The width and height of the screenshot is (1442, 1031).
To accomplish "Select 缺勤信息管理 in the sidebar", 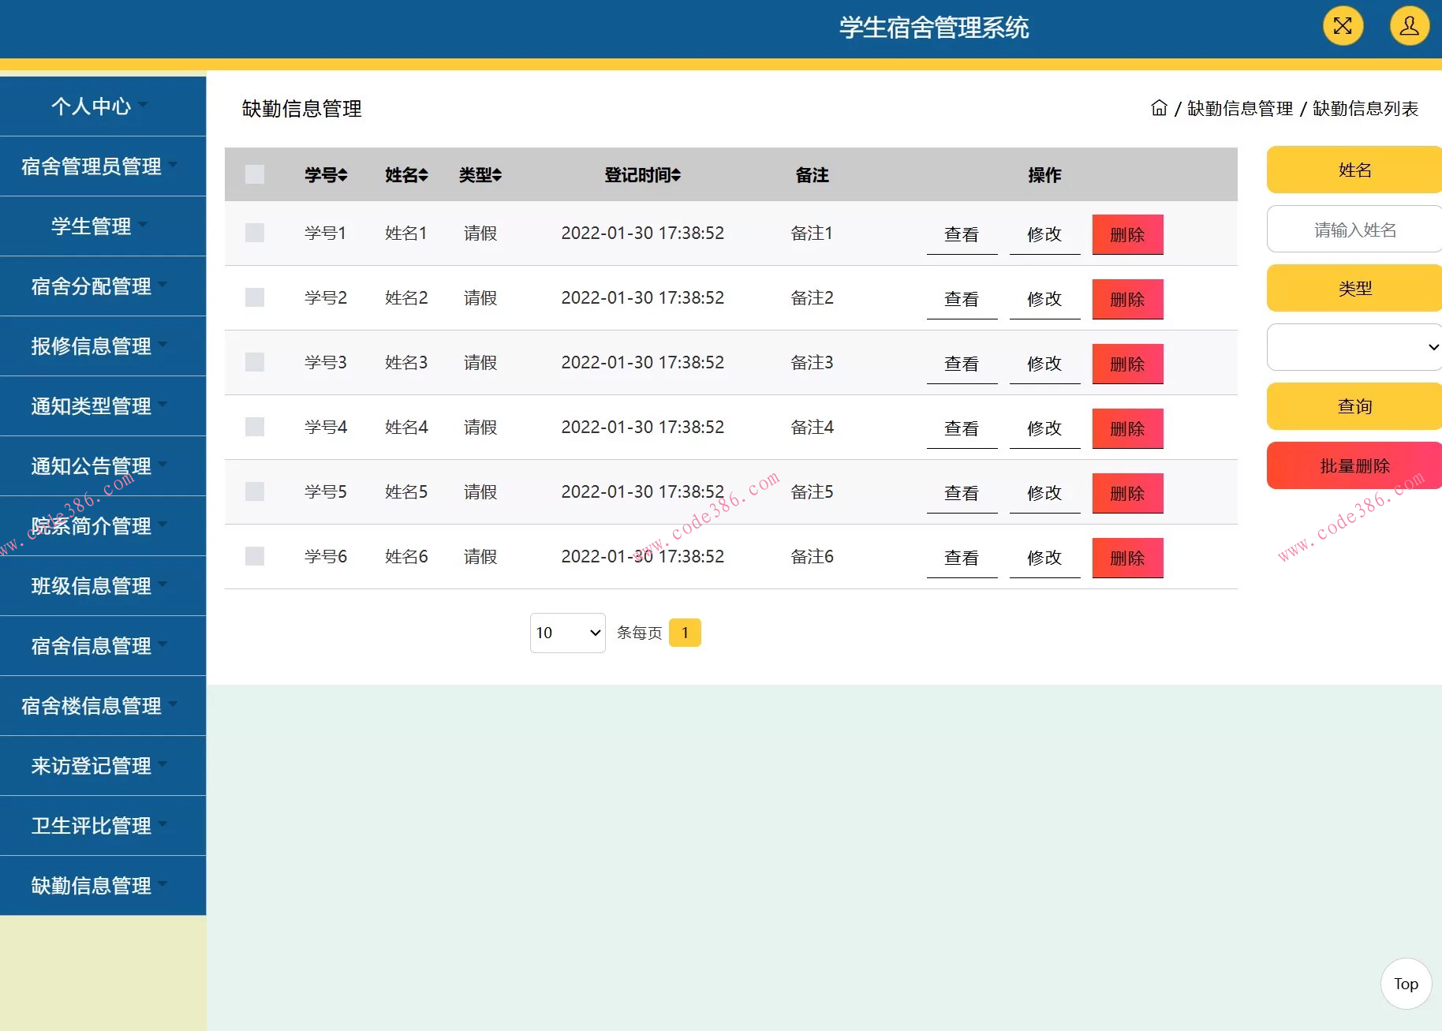I will click(x=92, y=885).
